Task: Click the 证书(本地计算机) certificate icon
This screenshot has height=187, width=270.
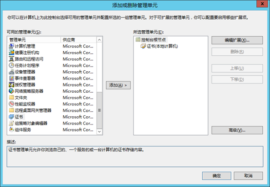Action: tap(143, 46)
